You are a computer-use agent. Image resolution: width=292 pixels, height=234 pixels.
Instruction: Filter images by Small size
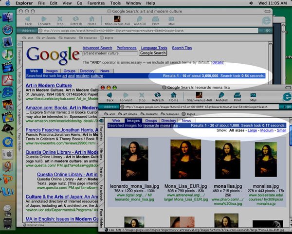pyautogui.click(x=281, y=130)
